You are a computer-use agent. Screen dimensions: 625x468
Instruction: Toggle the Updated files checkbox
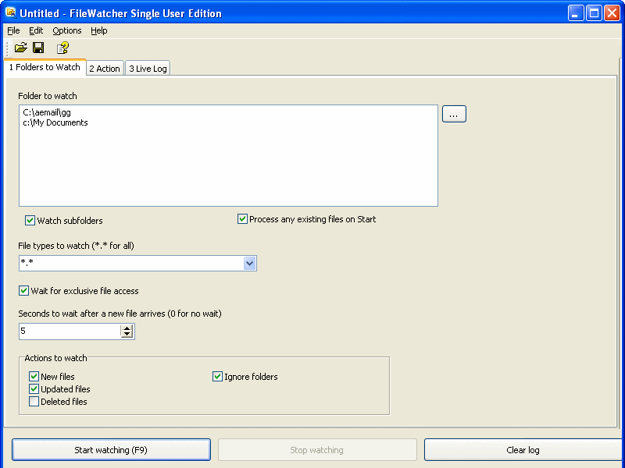pyautogui.click(x=34, y=388)
